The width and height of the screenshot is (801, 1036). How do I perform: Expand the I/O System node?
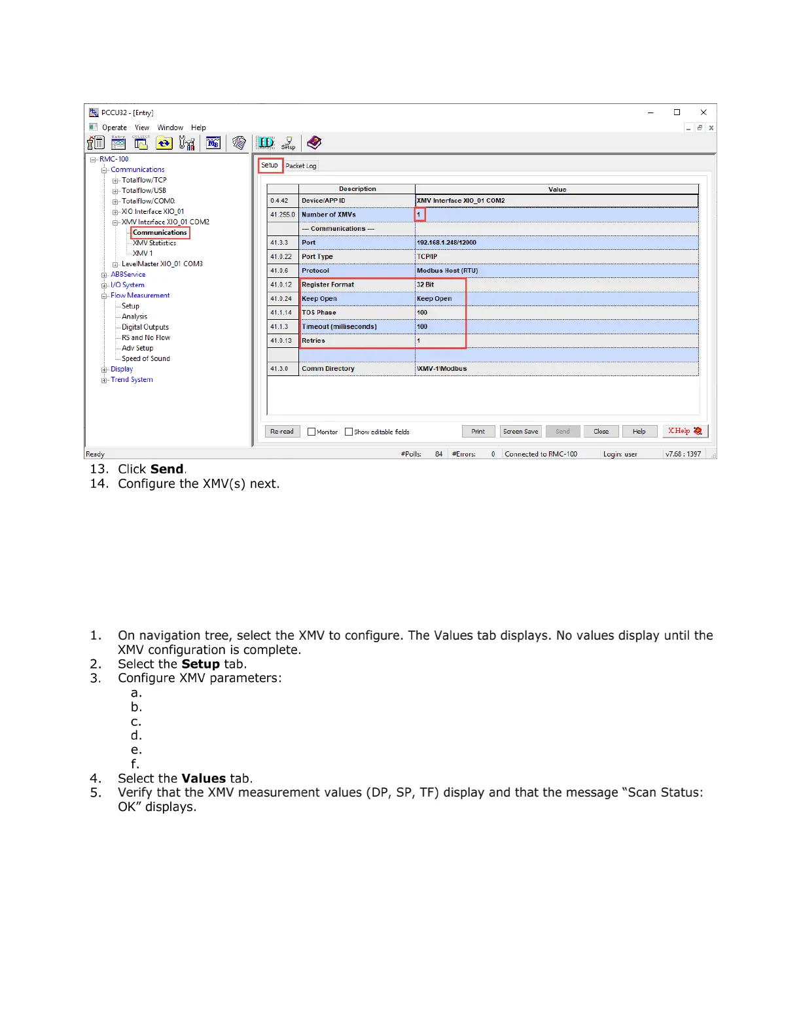click(104, 285)
